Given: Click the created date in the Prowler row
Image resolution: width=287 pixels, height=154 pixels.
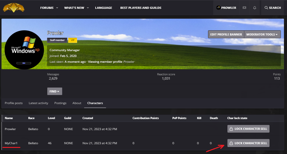Looking at the screenshot, I should (x=100, y=129).
